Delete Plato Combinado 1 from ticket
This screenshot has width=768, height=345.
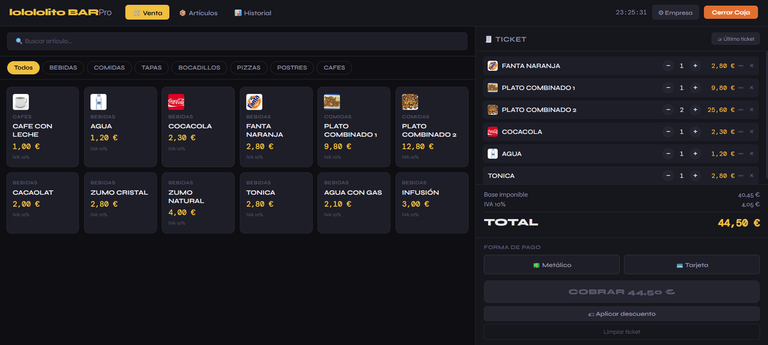coord(751,88)
